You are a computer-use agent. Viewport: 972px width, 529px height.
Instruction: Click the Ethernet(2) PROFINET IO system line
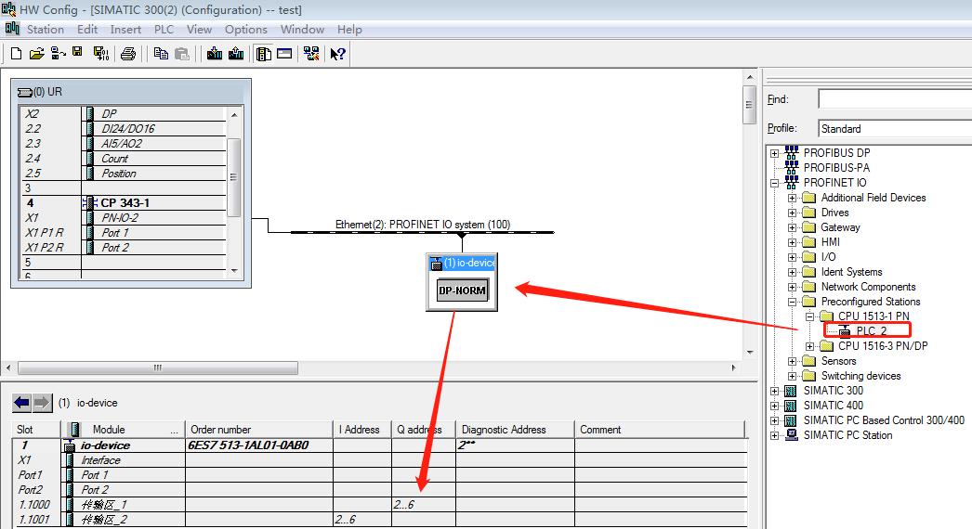[422, 232]
